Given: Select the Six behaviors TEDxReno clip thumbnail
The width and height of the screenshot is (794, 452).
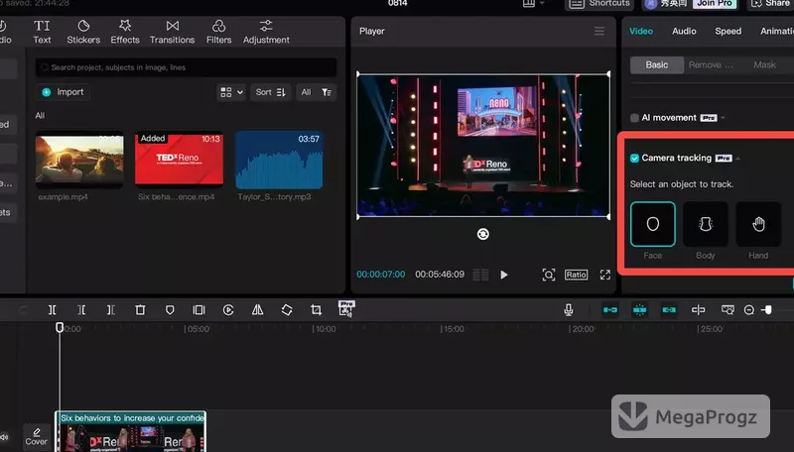Looking at the screenshot, I should pos(179,160).
